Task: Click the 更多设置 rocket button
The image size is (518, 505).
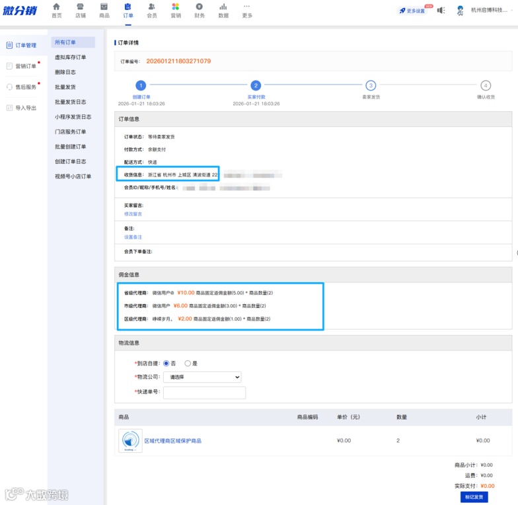Action: [x=412, y=11]
